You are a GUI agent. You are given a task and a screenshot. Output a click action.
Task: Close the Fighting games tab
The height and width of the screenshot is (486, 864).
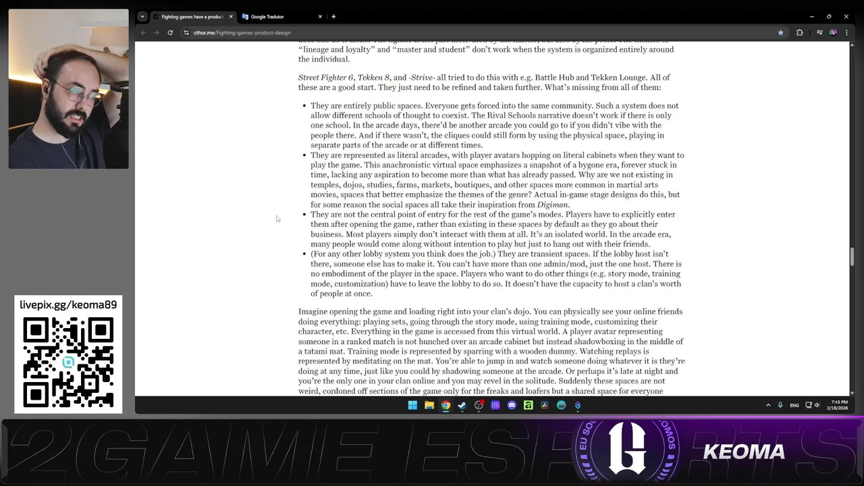click(x=231, y=16)
